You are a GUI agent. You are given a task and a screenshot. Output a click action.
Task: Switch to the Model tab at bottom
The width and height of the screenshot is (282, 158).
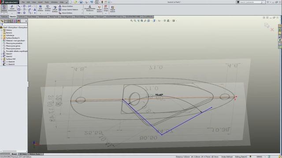pyautogui.click(x=14, y=154)
